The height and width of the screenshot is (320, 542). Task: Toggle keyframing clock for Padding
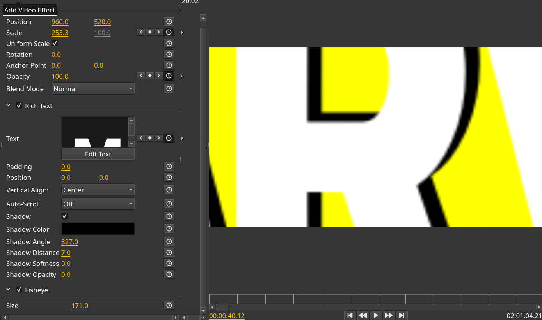(169, 166)
